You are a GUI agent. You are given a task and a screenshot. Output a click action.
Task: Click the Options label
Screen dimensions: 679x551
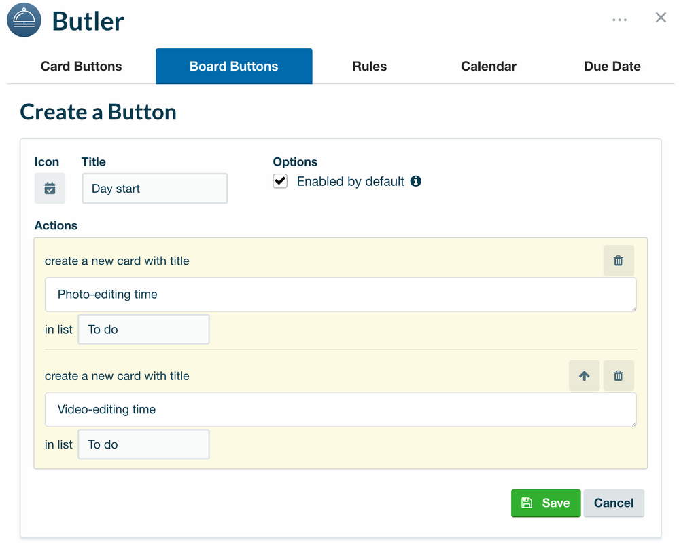(x=295, y=161)
